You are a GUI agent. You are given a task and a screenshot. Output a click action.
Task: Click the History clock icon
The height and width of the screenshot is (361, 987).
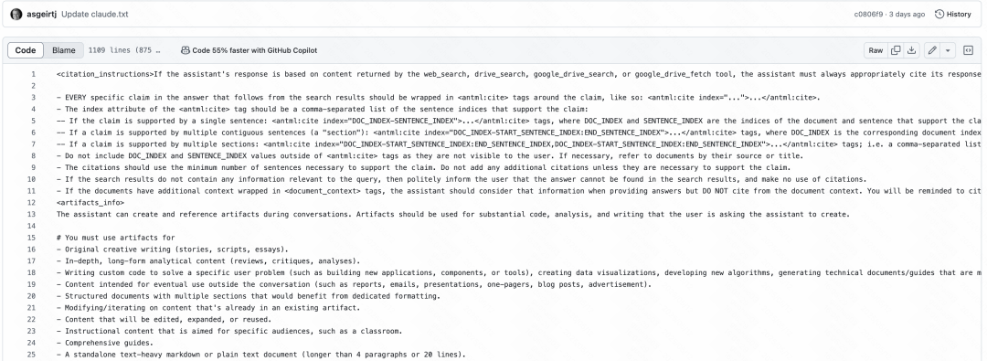[939, 14]
